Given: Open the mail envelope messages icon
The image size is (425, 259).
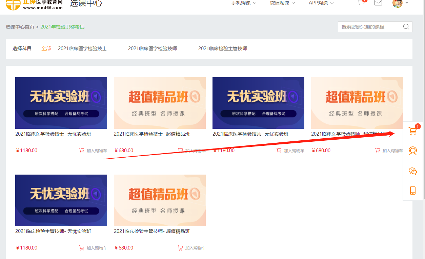Looking at the screenshot, I should 378,3.
